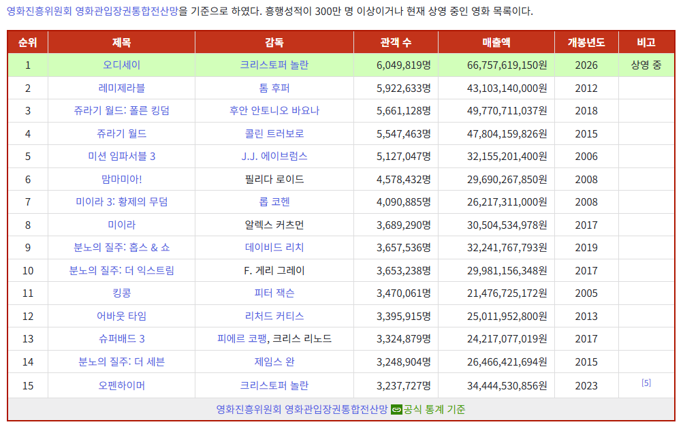Click revenue 49,770,711,037원

click(x=507, y=111)
